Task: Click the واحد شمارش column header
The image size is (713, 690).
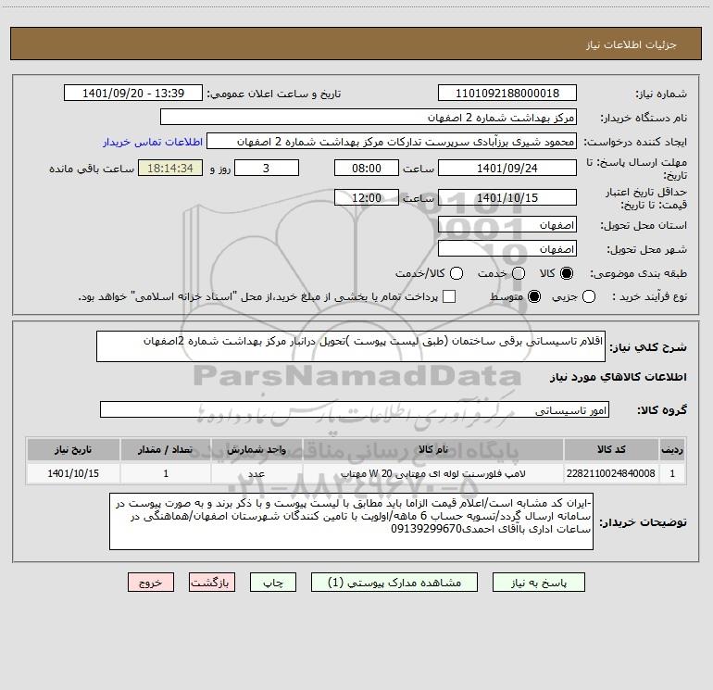Action: point(256,449)
